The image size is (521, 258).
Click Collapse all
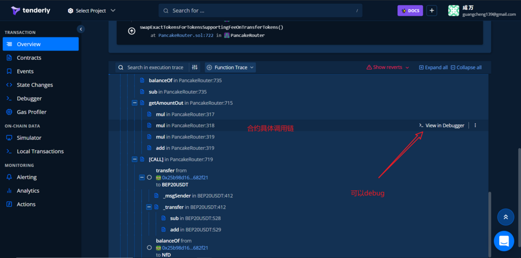tap(466, 67)
